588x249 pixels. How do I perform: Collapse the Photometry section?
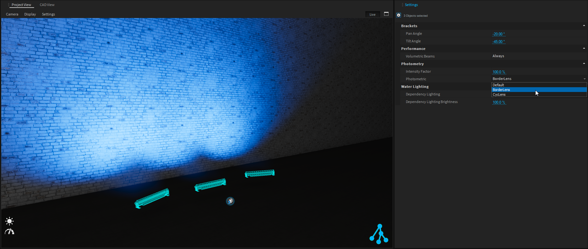584,64
